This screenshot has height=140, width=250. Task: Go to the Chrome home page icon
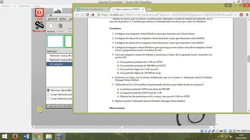(x=93, y=15)
